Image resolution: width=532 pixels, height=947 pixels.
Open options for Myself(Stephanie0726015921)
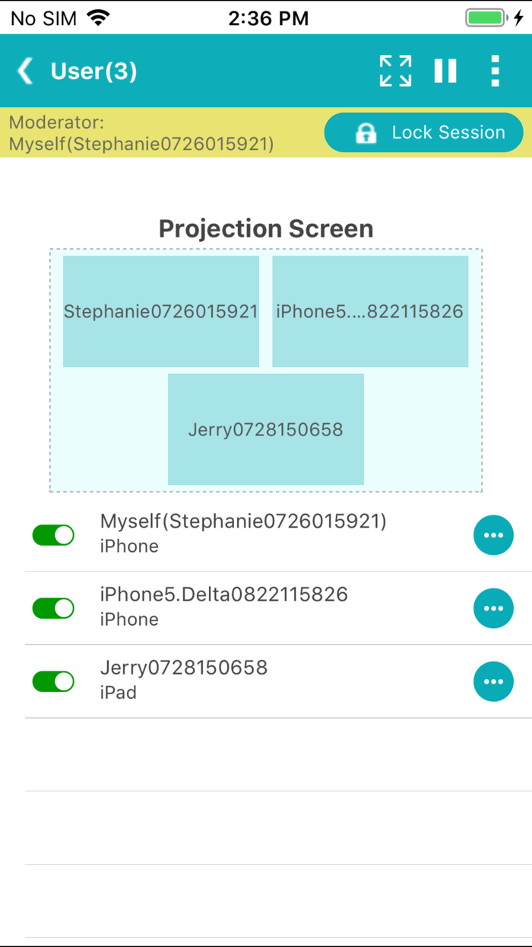point(493,535)
